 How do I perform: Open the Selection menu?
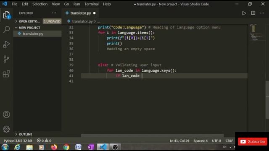(x=40, y=4)
